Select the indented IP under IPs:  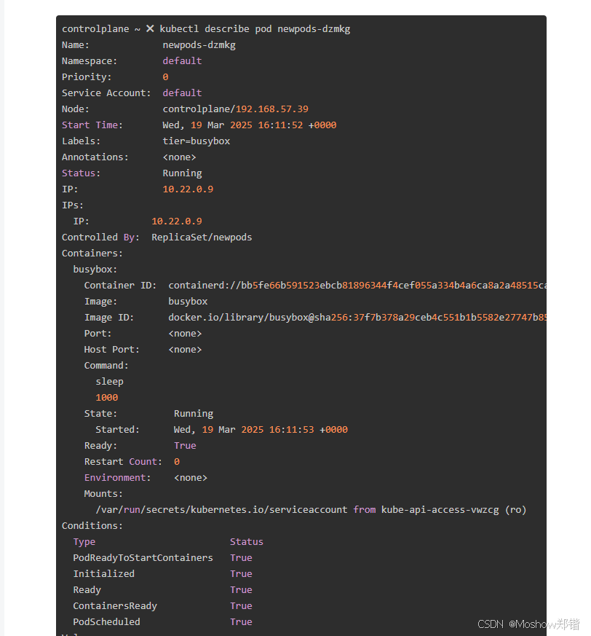[176, 221]
